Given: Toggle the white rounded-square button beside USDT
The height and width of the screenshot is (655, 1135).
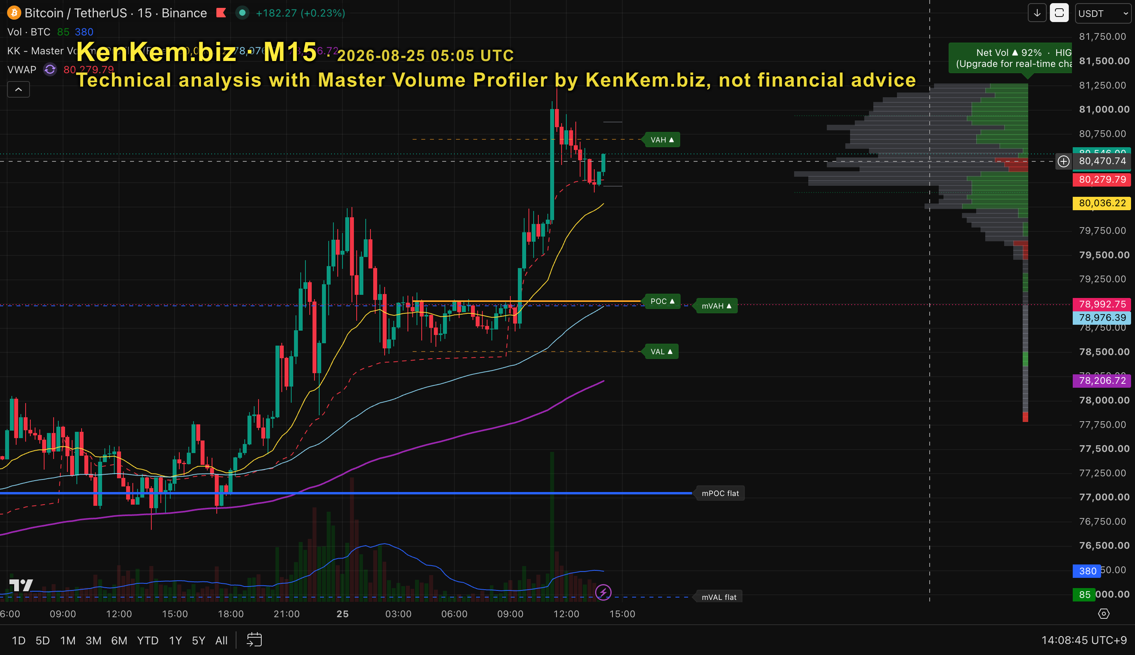Looking at the screenshot, I should (1059, 13).
